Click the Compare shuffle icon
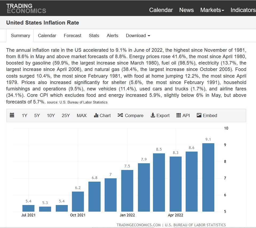 point(120,115)
